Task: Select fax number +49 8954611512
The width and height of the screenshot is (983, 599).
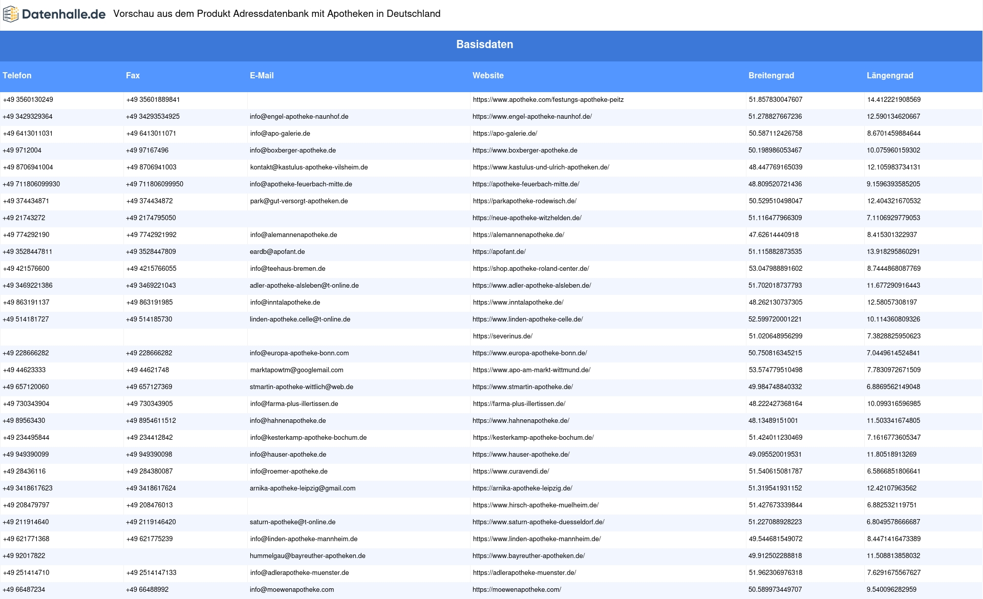Action: 151,421
